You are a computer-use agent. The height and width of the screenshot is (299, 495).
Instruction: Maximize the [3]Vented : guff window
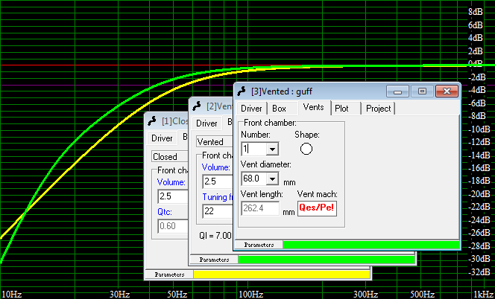coord(422,91)
